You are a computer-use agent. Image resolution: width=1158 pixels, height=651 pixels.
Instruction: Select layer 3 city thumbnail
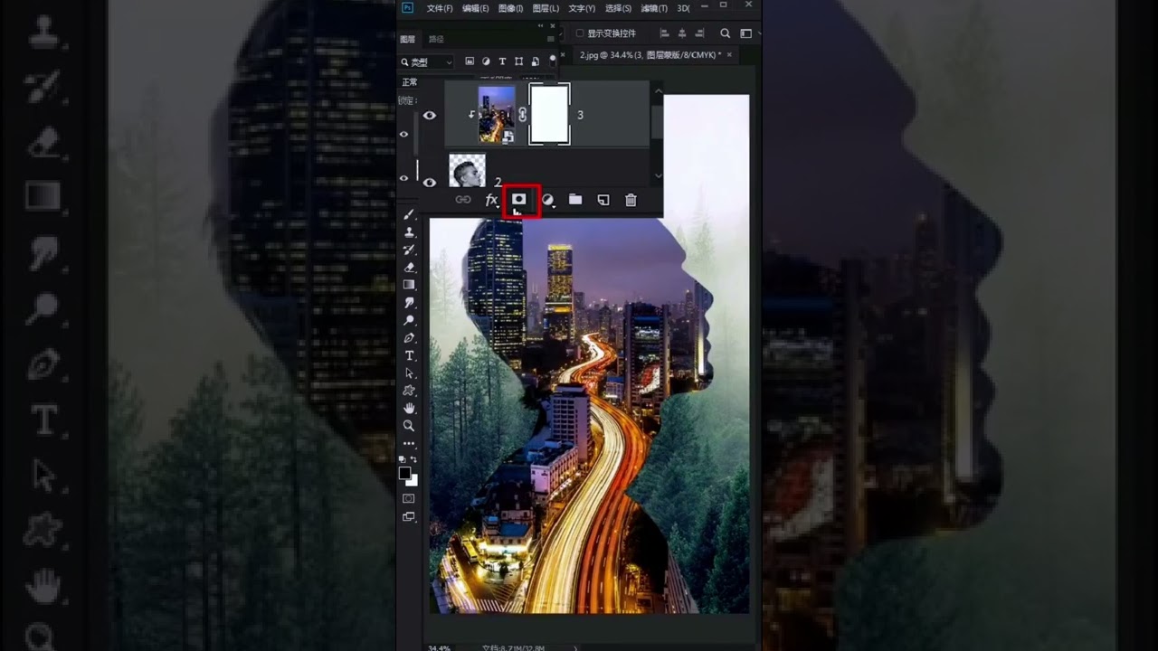[497, 115]
